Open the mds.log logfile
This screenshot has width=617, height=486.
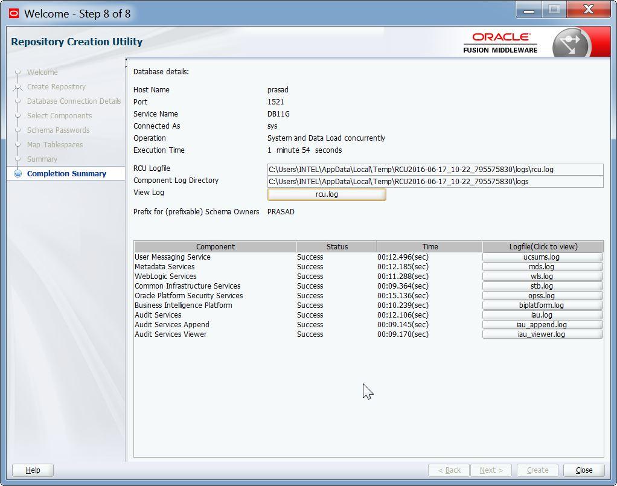543,267
